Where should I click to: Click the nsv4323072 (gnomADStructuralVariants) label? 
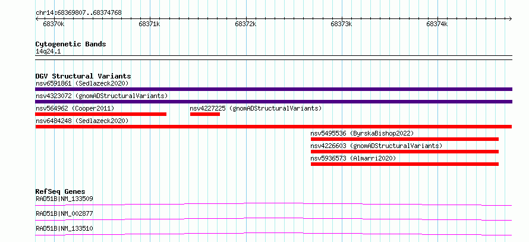[102, 96]
